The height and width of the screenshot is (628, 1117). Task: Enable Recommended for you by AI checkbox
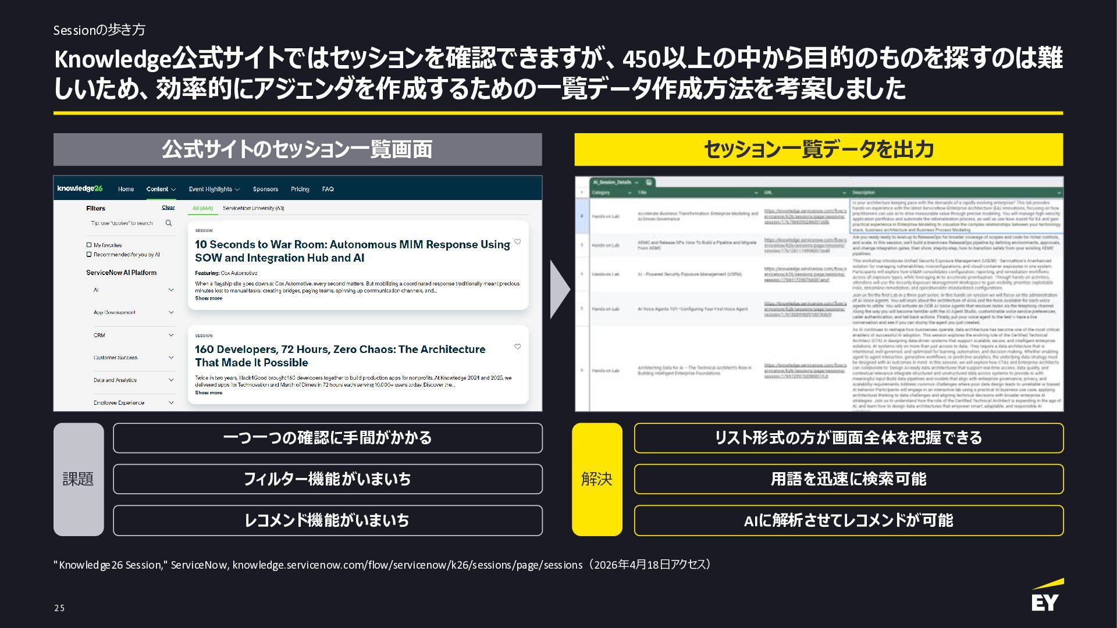click(x=89, y=255)
